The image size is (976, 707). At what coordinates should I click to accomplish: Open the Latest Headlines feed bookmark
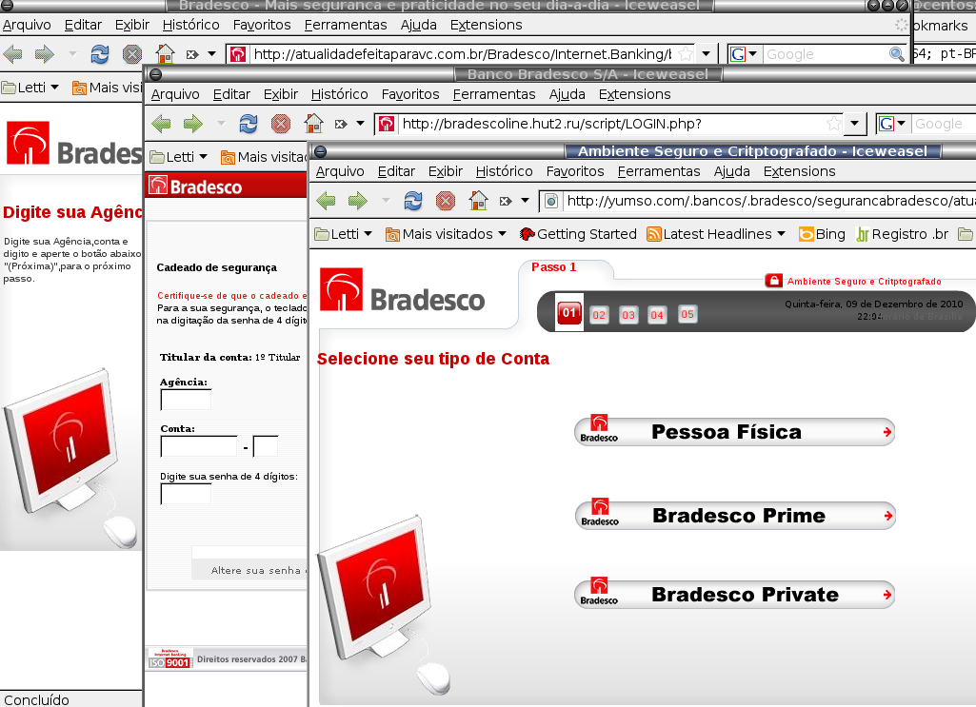716,234
